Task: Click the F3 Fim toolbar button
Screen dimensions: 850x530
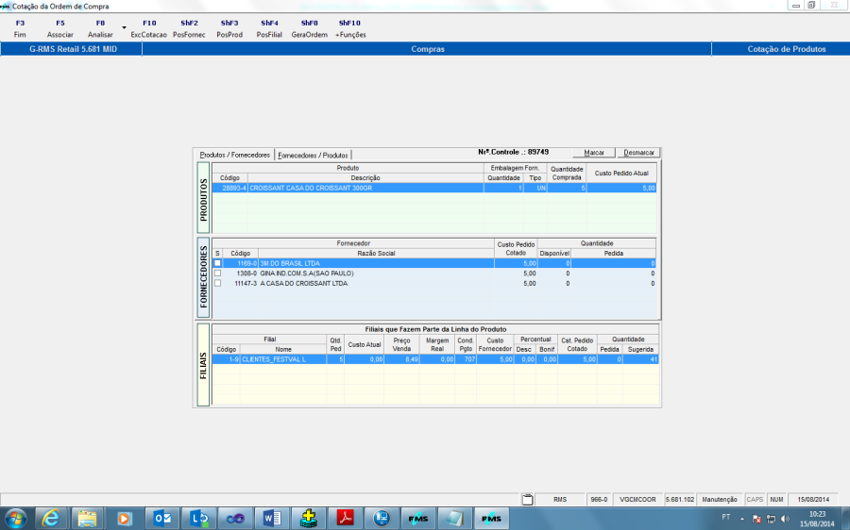Action: click(x=20, y=28)
